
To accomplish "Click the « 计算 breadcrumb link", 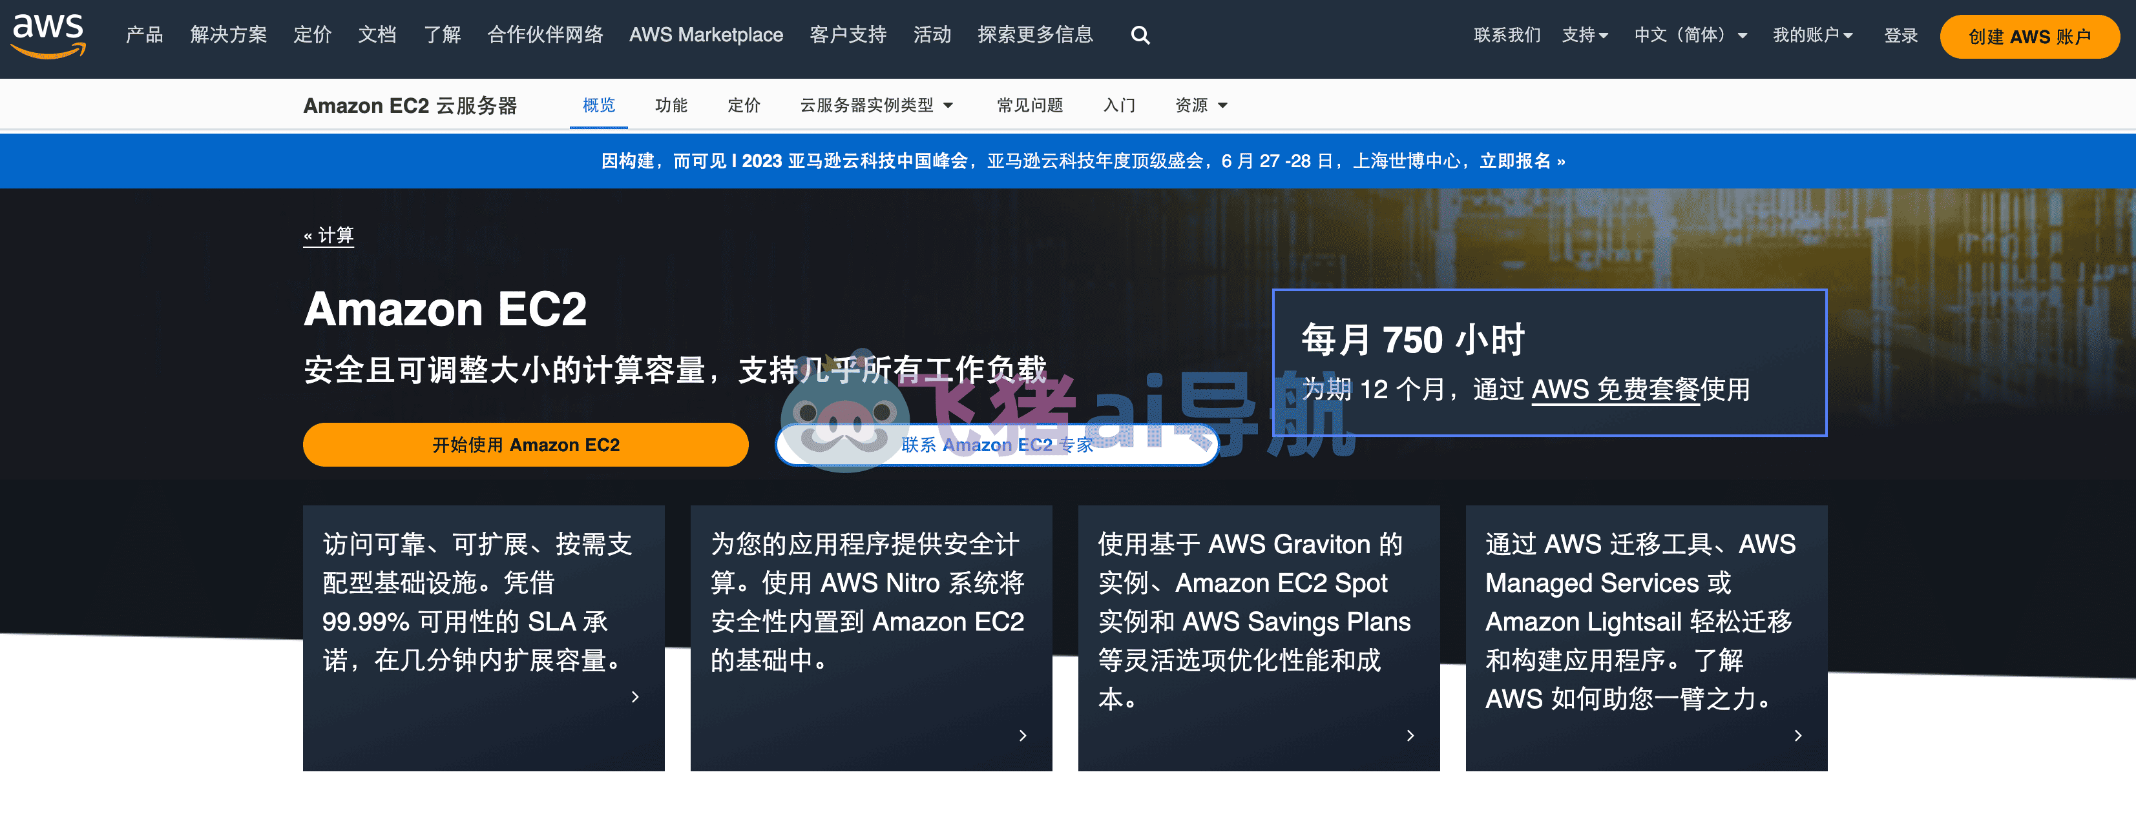I will click(x=328, y=236).
